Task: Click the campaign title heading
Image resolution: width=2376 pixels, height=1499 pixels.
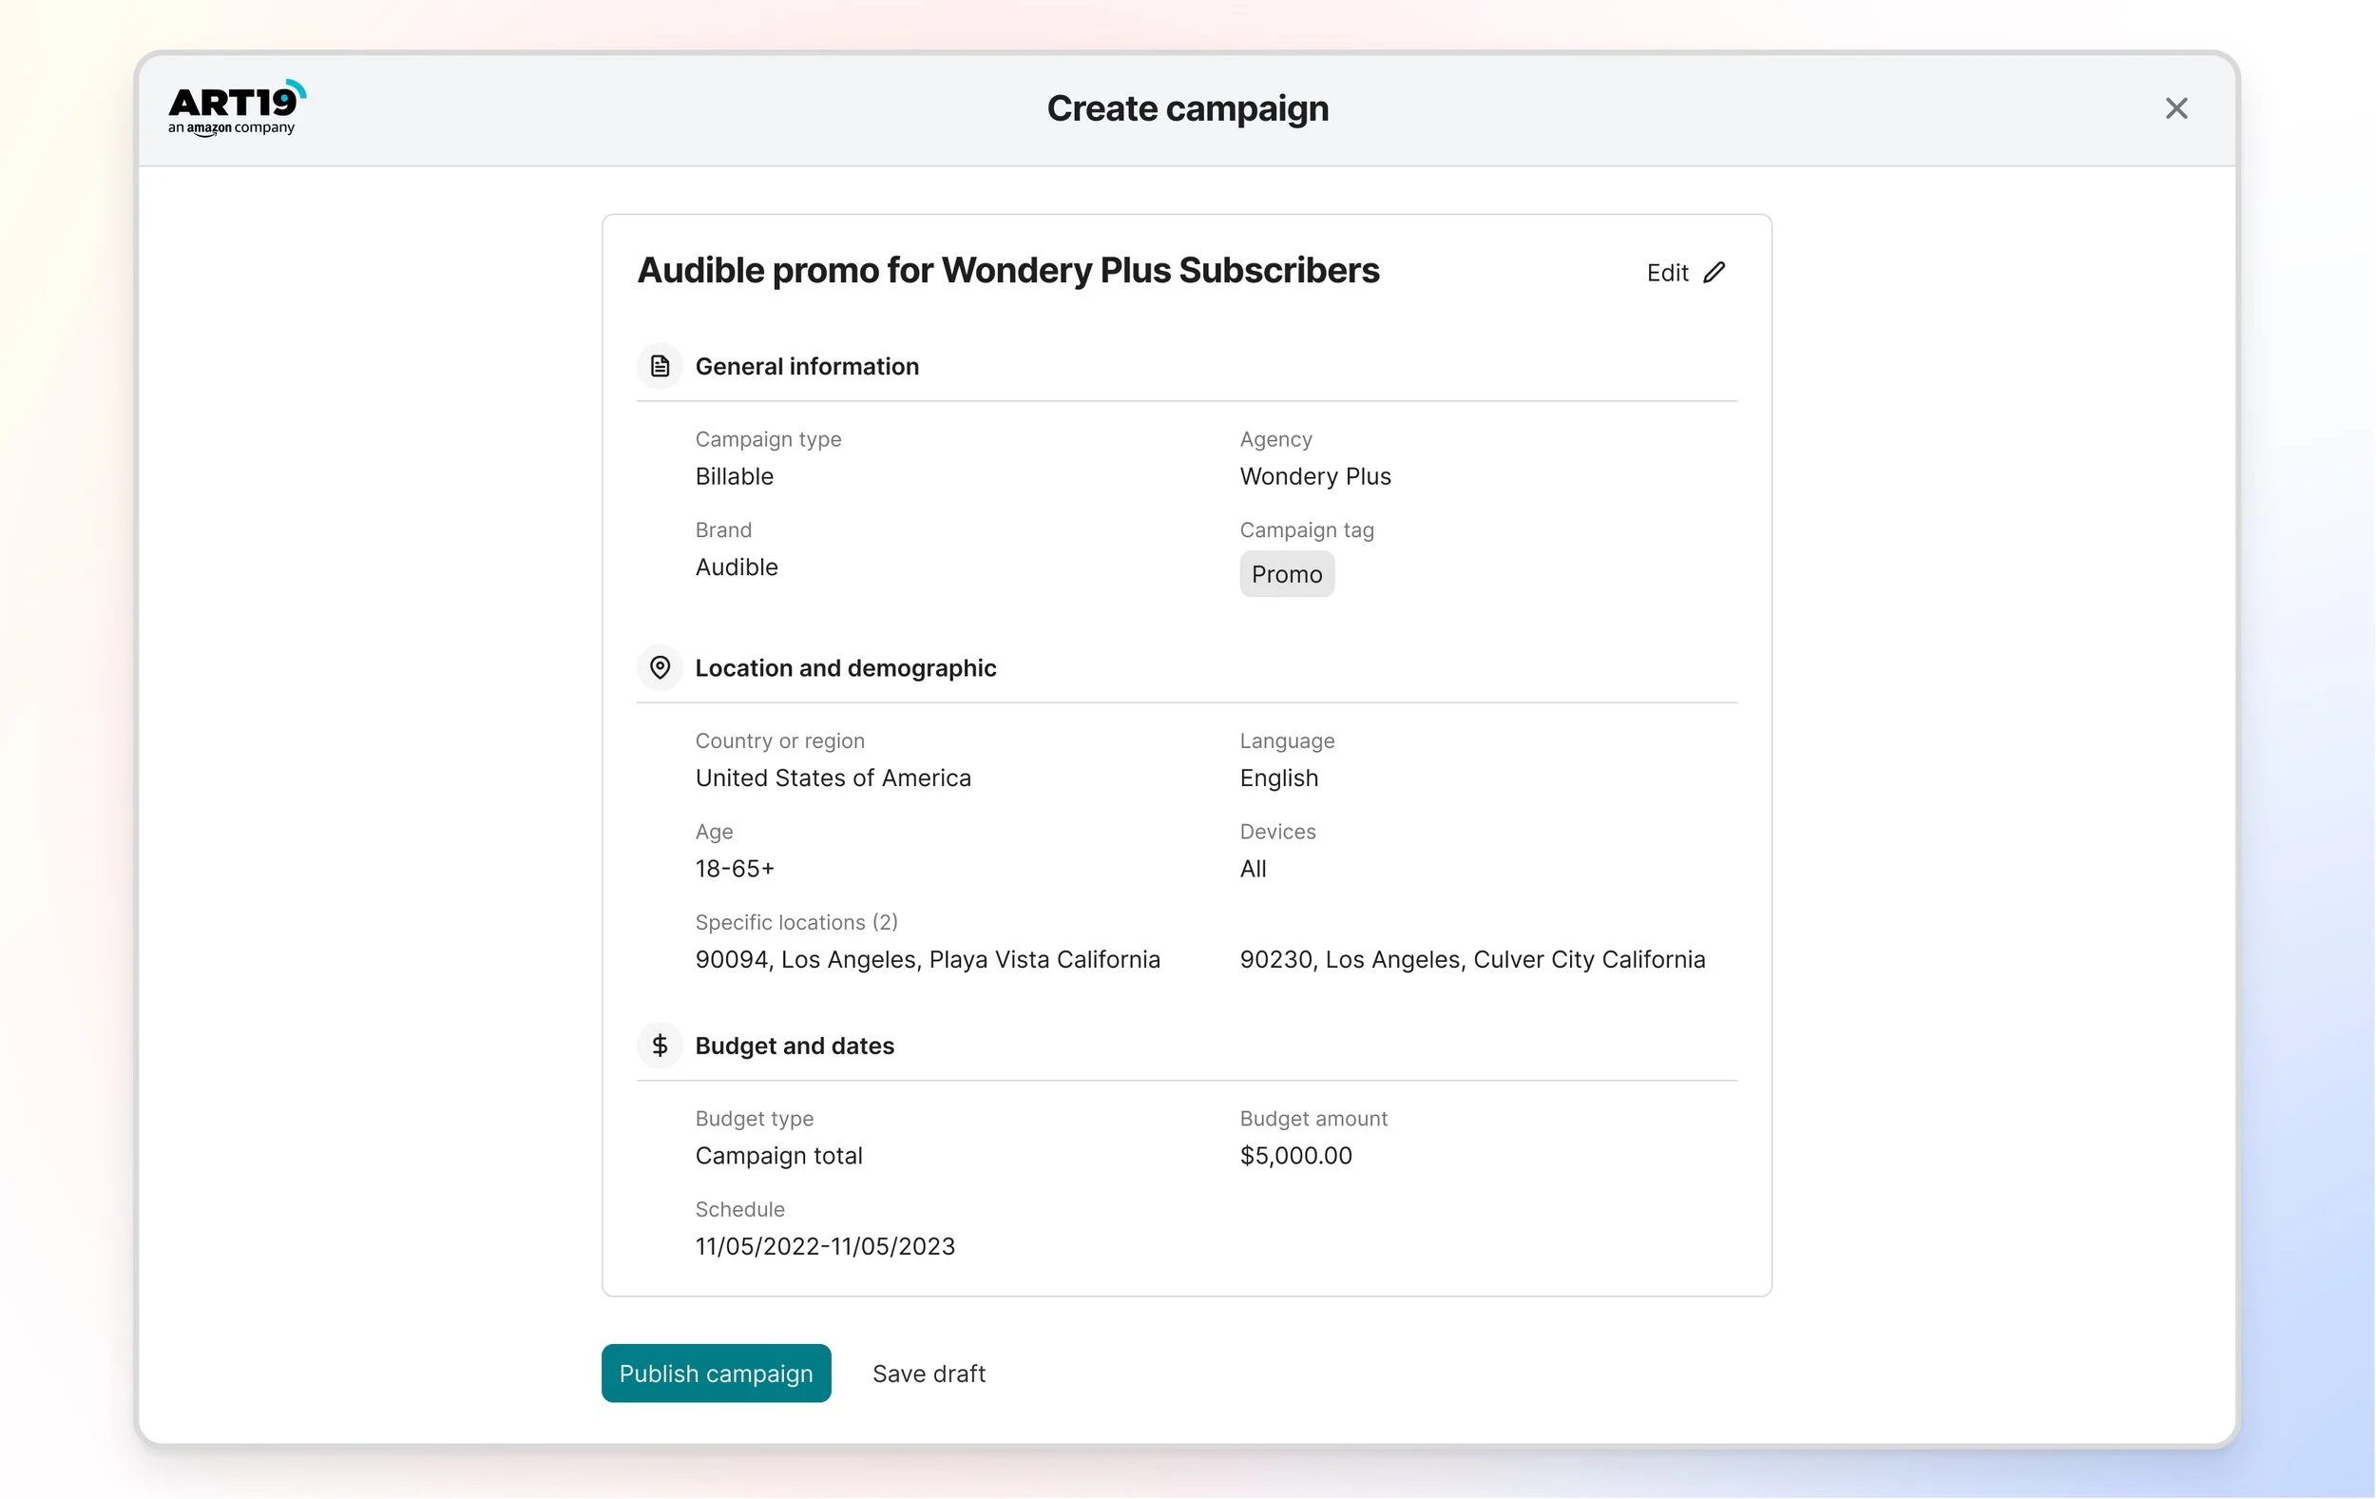Action: pos(1007,270)
